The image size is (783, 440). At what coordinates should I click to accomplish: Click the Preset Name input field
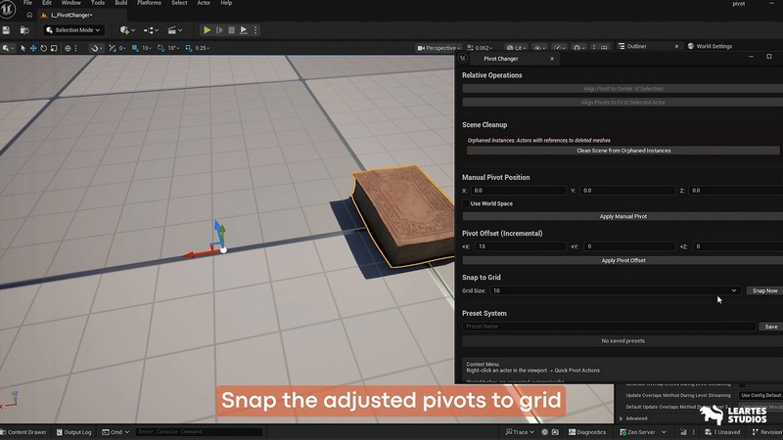coord(609,327)
